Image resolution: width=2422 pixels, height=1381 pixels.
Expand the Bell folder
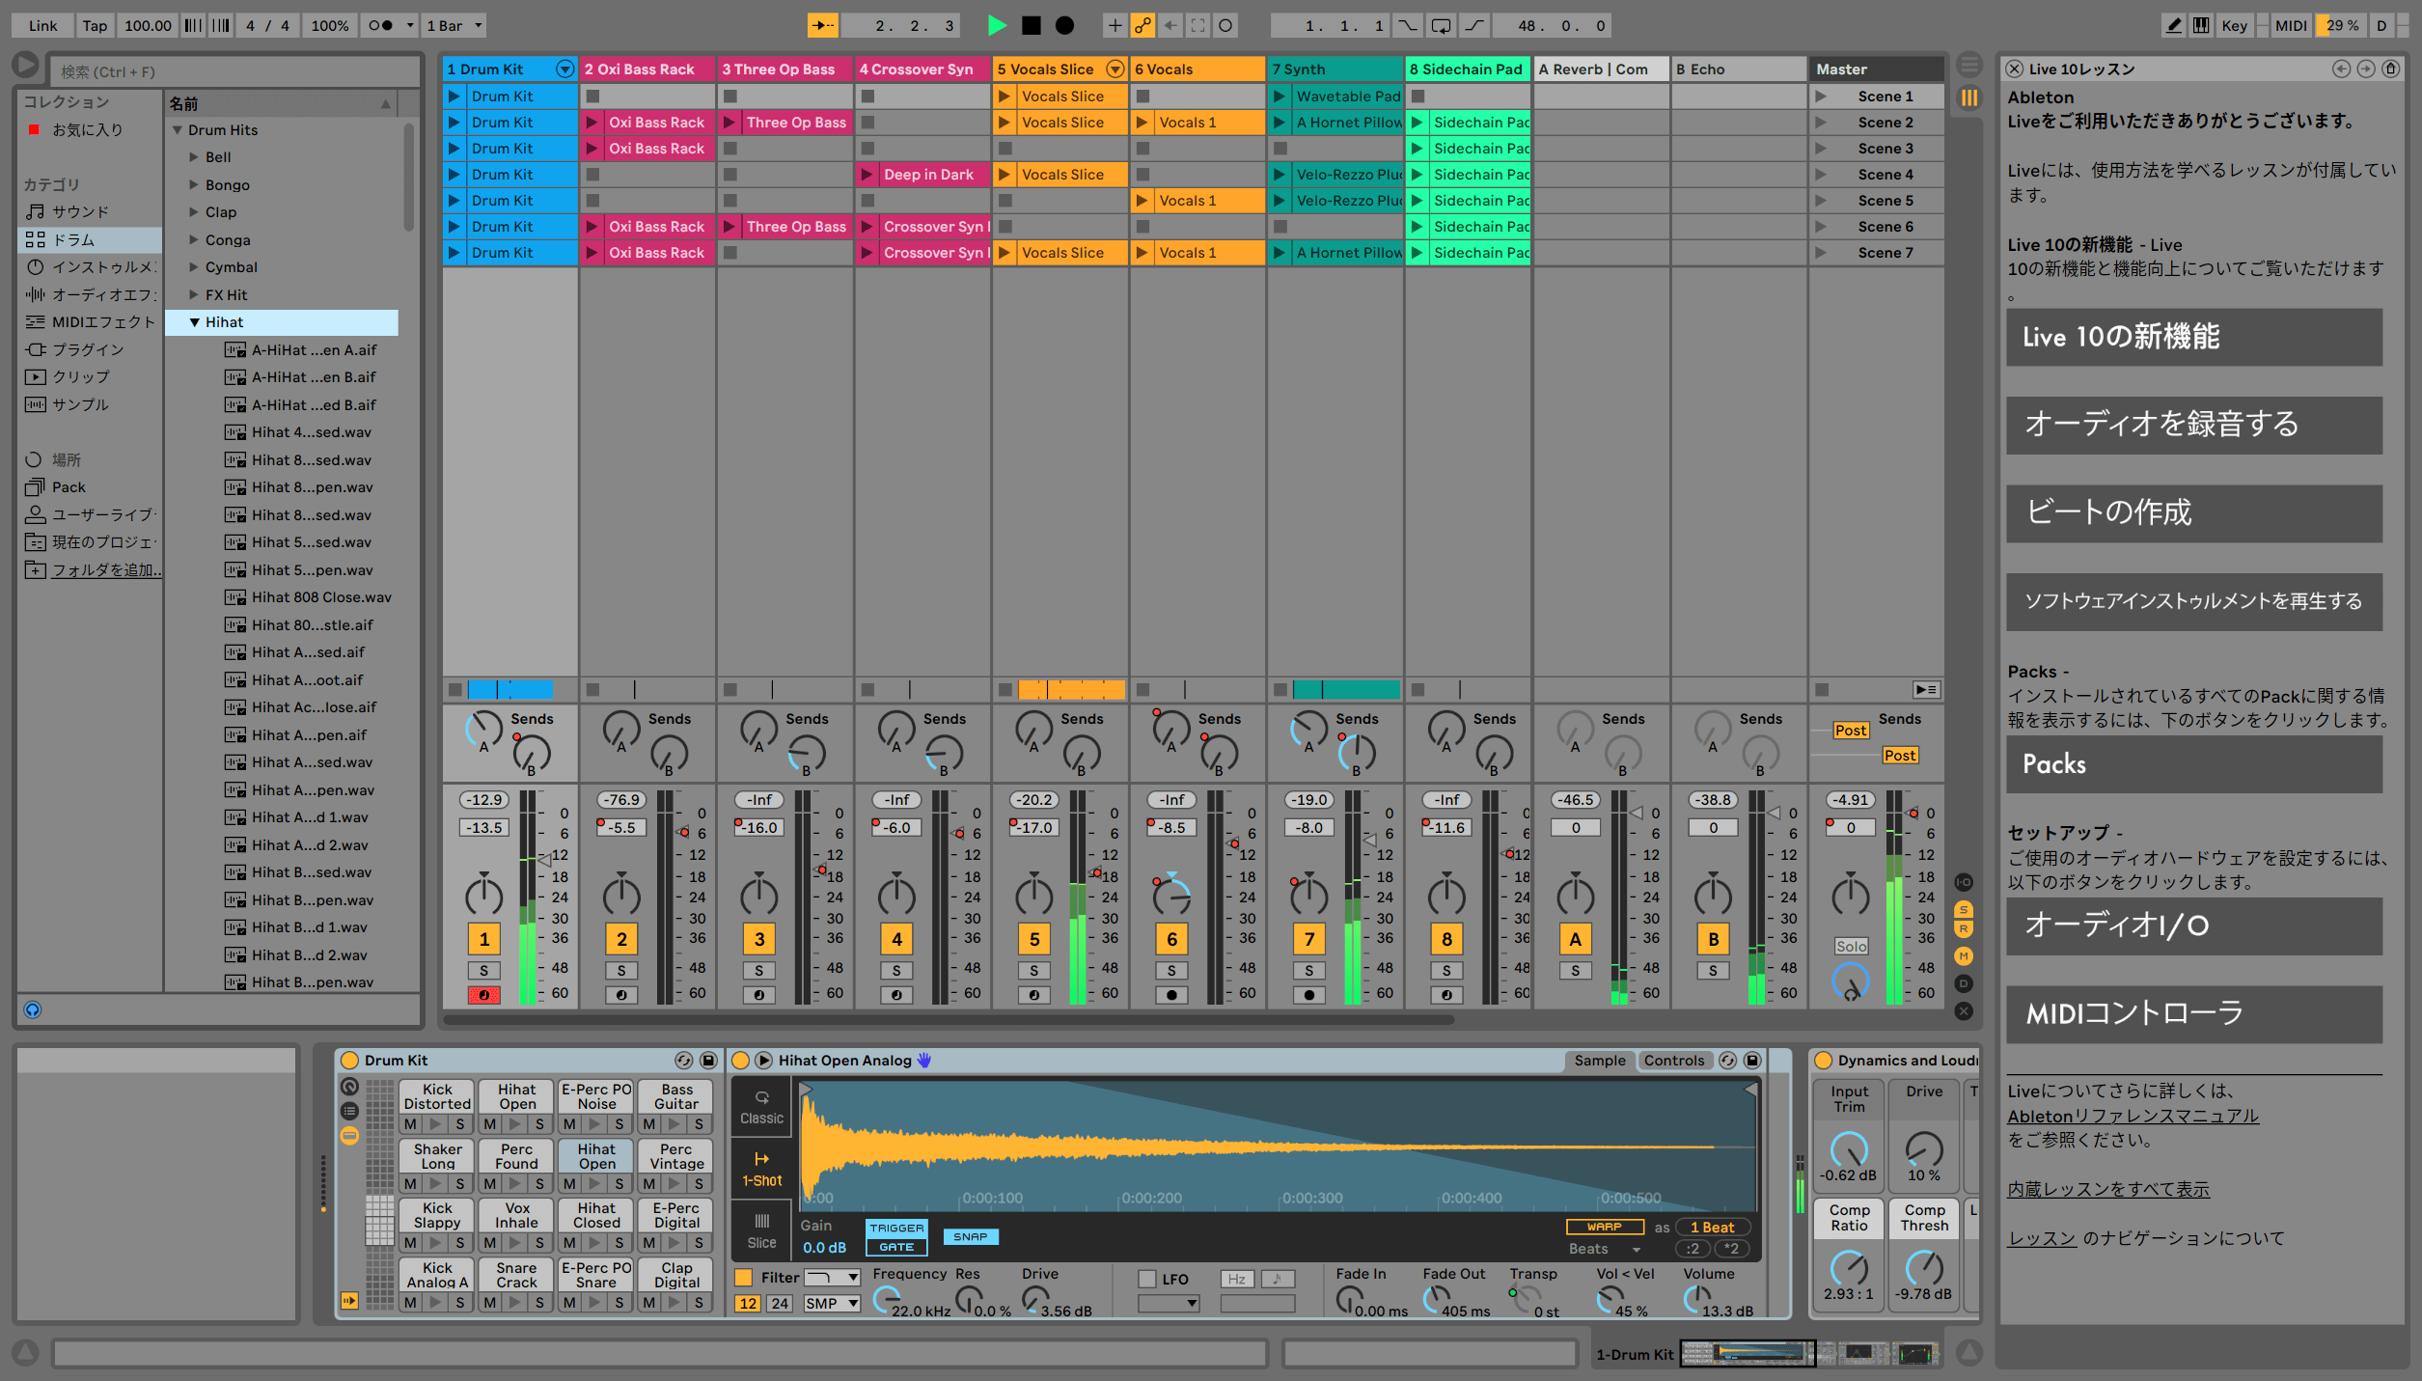pyautogui.click(x=194, y=157)
